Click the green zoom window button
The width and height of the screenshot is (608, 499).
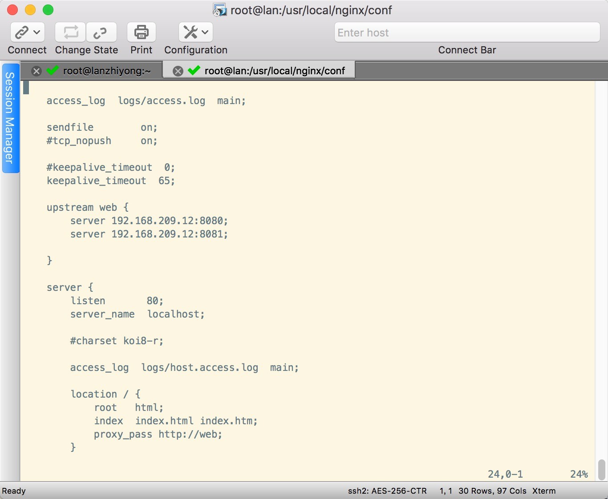48,10
